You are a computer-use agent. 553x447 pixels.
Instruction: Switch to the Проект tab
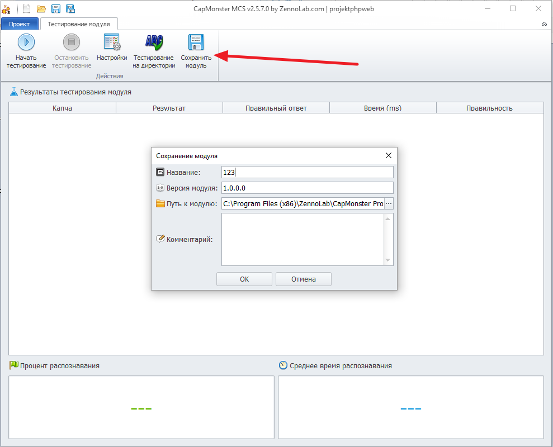[x=20, y=24]
